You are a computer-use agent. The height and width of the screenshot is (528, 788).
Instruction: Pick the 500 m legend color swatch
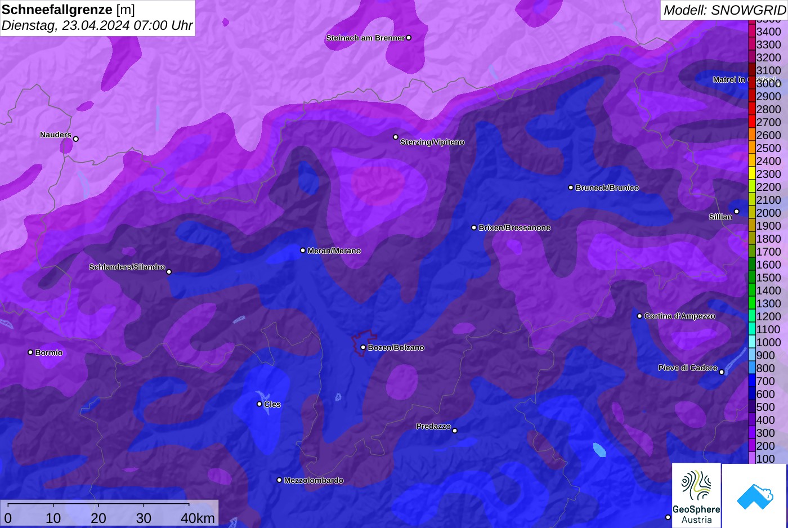752,406
